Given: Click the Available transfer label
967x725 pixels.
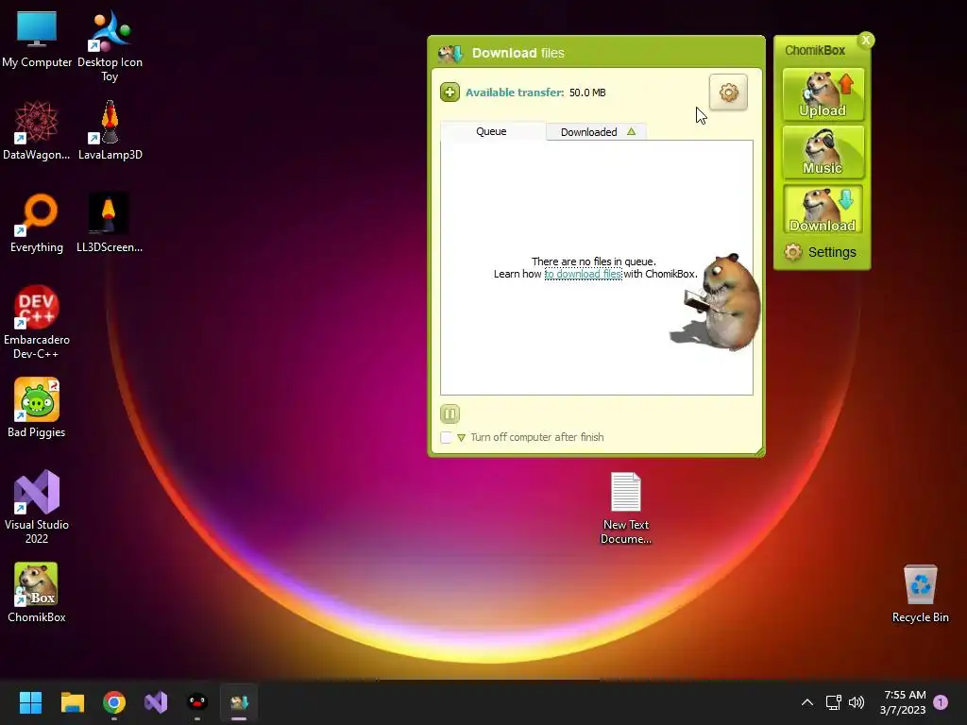Looking at the screenshot, I should 515,93.
